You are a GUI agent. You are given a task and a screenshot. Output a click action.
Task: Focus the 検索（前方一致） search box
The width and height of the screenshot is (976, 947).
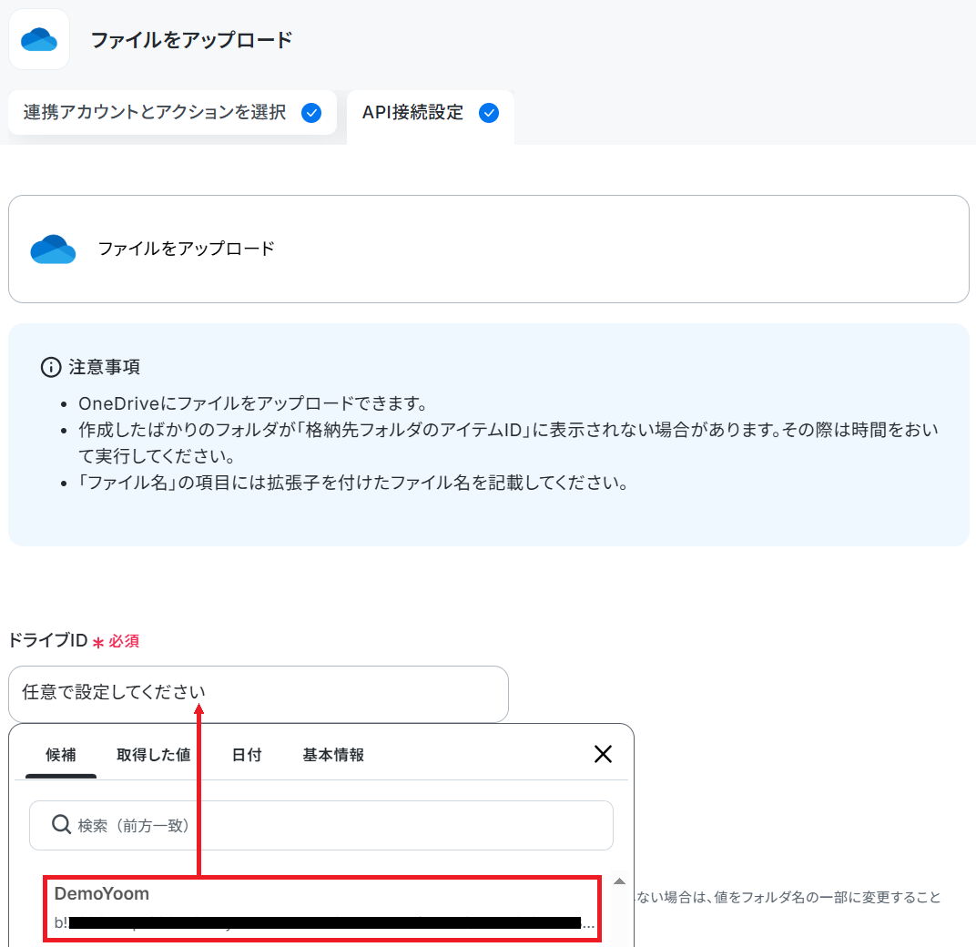[321, 825]
